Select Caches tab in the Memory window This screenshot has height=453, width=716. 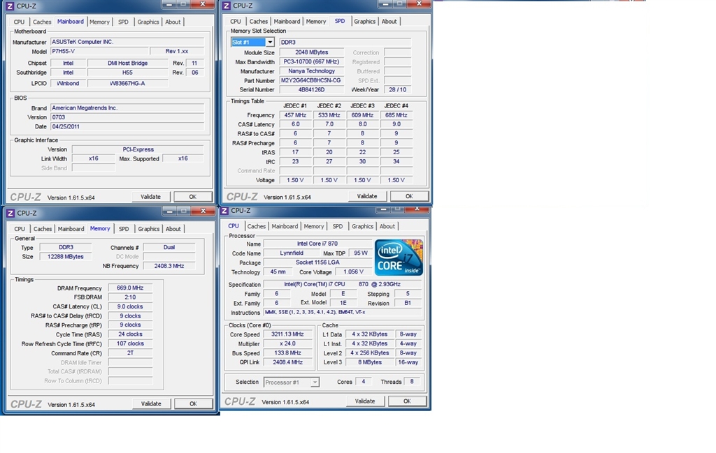43,229
